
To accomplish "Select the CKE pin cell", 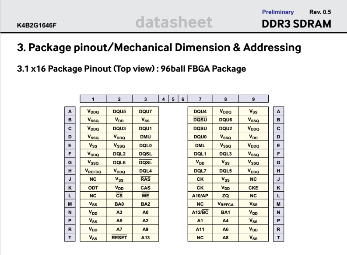I will 253,187.
